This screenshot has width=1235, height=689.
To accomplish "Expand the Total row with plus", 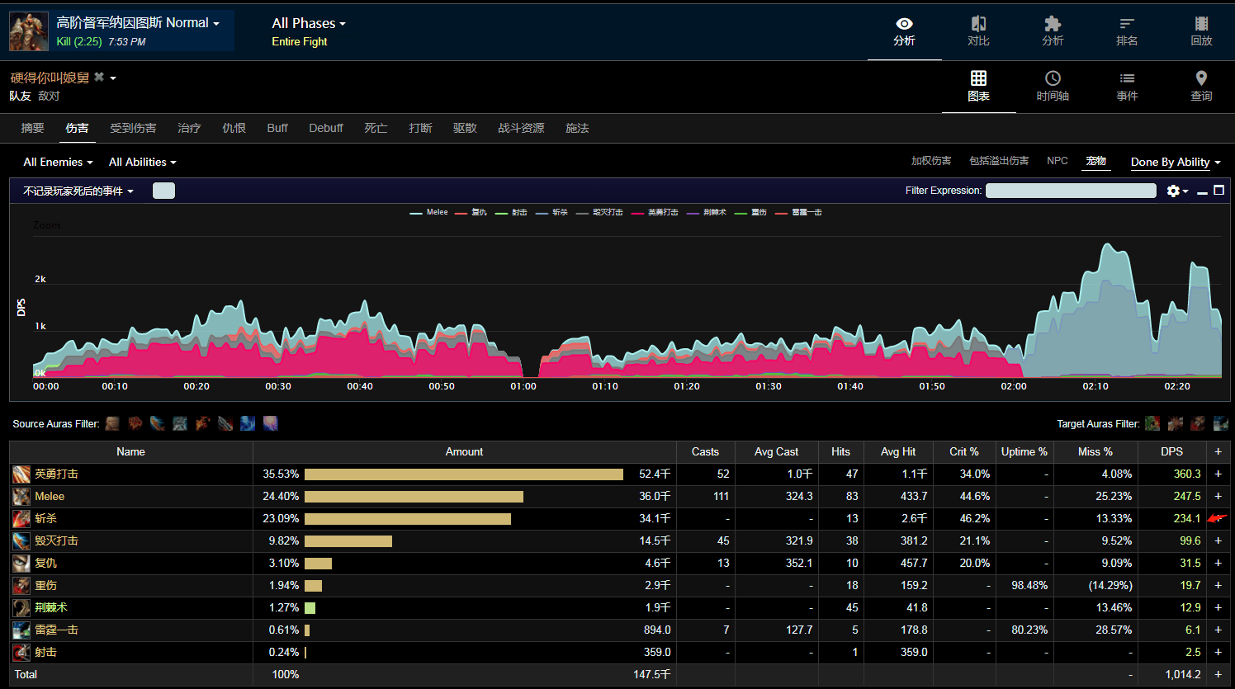I will pos(1218,675).
